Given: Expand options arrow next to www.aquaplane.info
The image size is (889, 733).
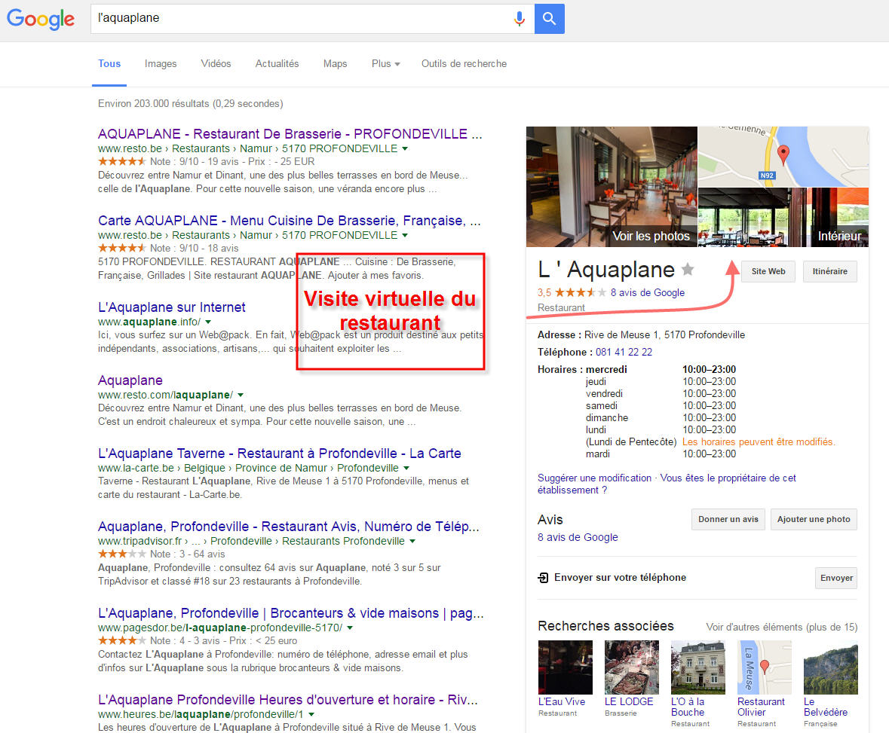Looking at the screenshot, I should (x=208, y=322).
